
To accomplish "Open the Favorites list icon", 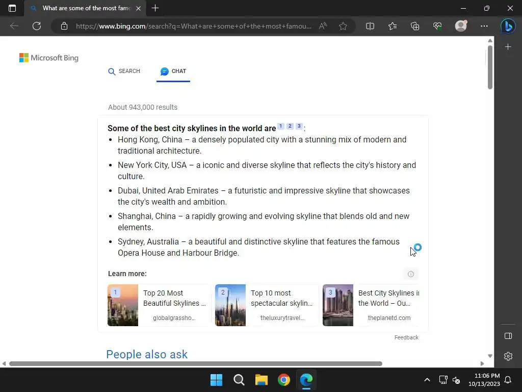I will (393, 26).
